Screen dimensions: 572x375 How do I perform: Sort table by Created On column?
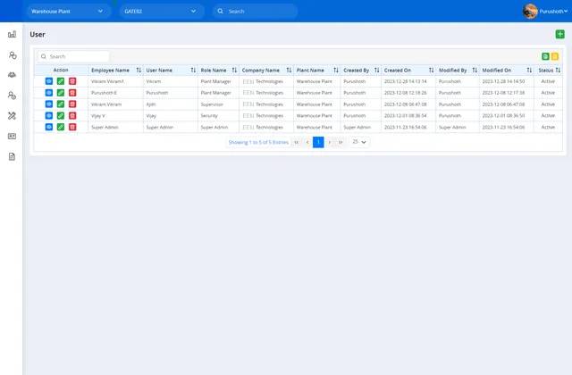pyautogui.click(x=431, y=70)
